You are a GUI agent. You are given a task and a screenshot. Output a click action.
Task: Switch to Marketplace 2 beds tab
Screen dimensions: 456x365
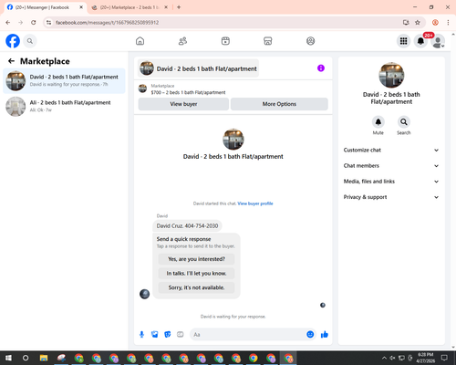coord(130,7)
